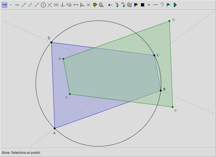Click the left-and-down arrow icon
The height and width of the screenshot is (157, 216).
[x=123, y=5]
